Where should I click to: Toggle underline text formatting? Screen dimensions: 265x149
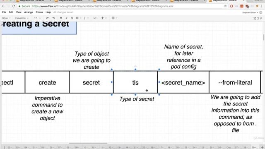pyautogui.click(x=72, y=18)
